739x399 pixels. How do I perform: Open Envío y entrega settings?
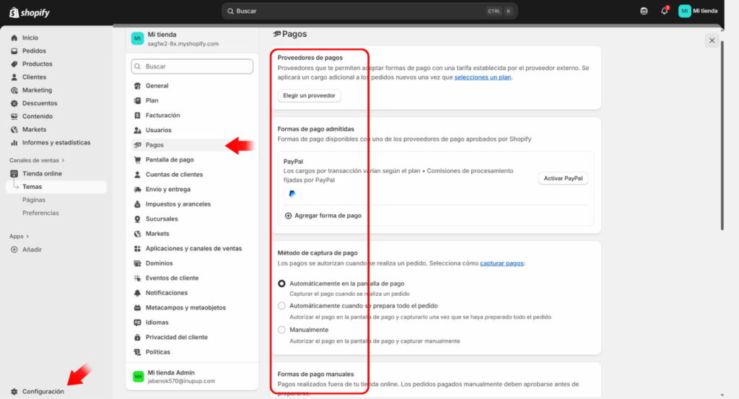tap(167, 189)
